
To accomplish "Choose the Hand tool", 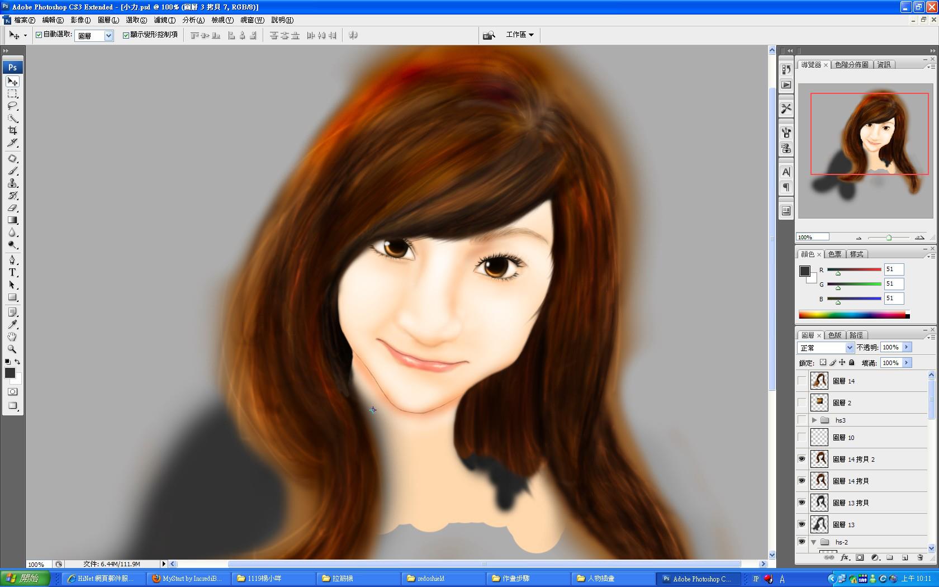I will coord(12,337).
